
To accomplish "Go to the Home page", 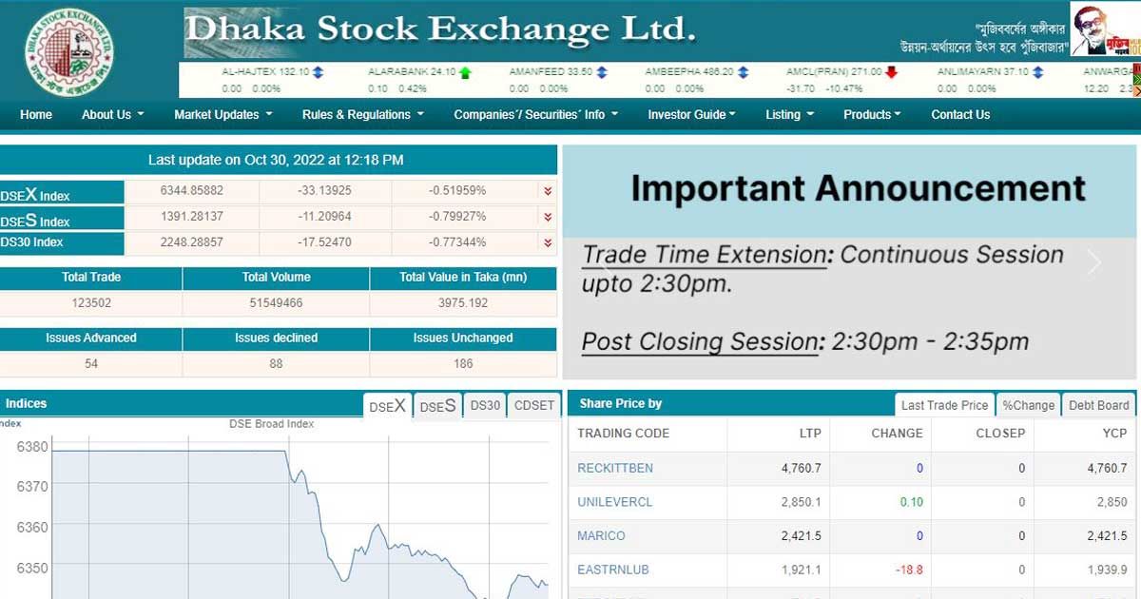I will point(36,114).
